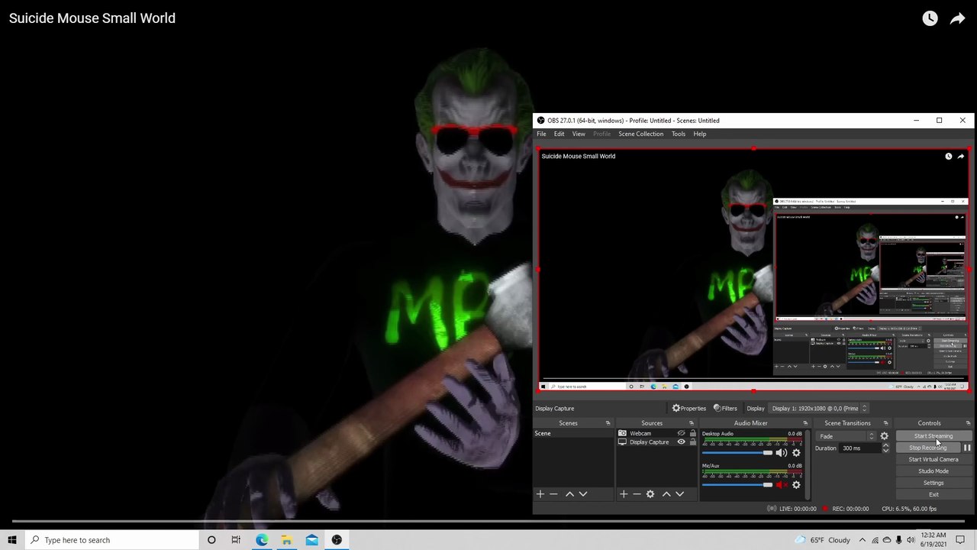The image size is (977, 550).
Task: Click the transition Duration input field
Action: pyautogui.click(x=860, y=448)
